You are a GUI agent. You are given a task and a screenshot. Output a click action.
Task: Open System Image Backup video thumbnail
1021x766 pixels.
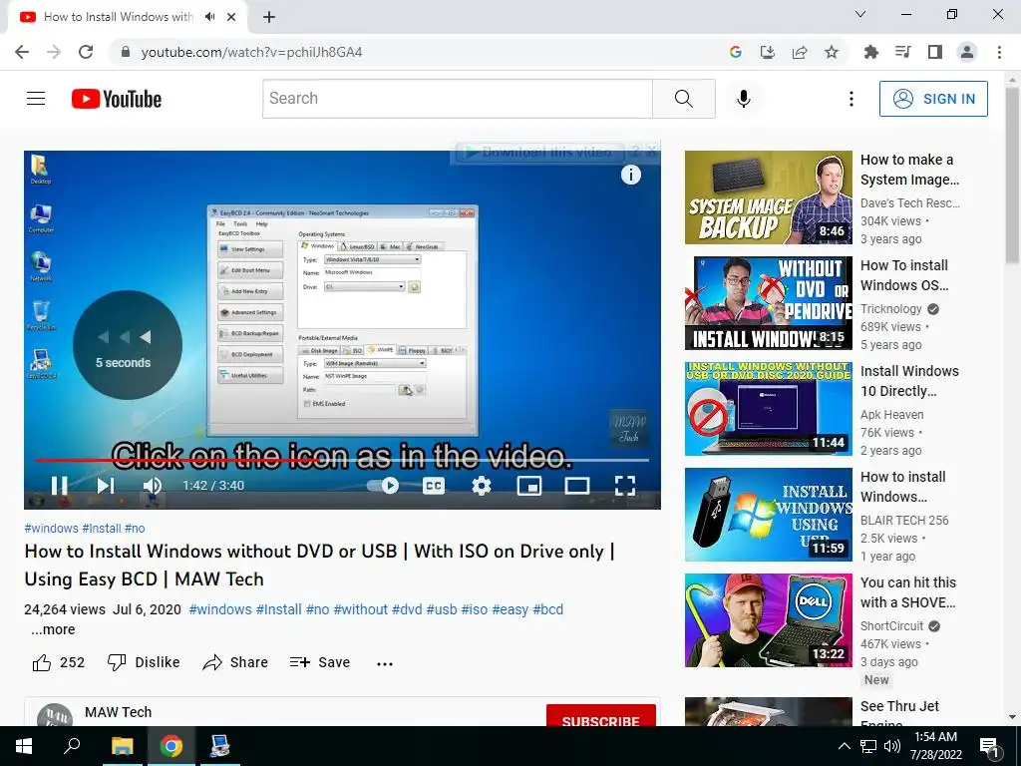[769, 197]
